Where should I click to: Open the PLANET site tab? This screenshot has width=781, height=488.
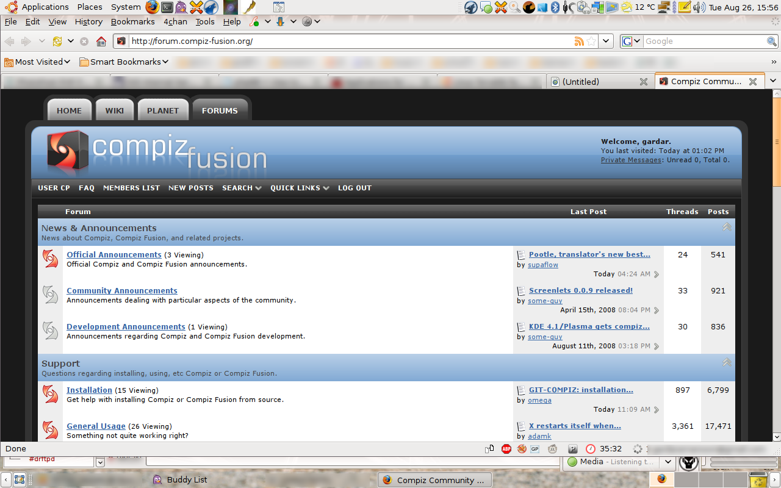pyautogui.click(x=163, y=110)
